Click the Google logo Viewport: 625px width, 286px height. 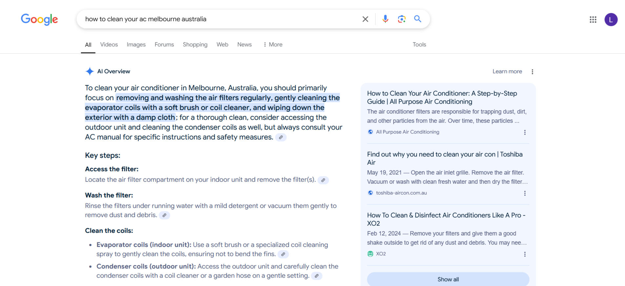point(39,19)
